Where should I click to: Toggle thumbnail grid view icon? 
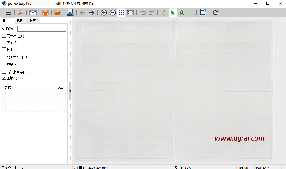tap(121, 13)
